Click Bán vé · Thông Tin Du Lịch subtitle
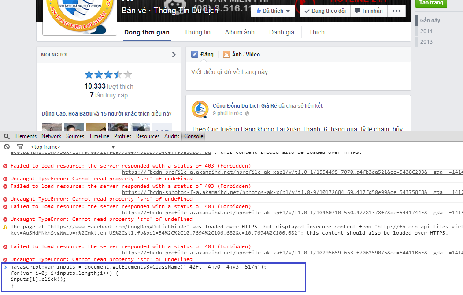Viewport: 463px width, 295px height. (170, 11)
